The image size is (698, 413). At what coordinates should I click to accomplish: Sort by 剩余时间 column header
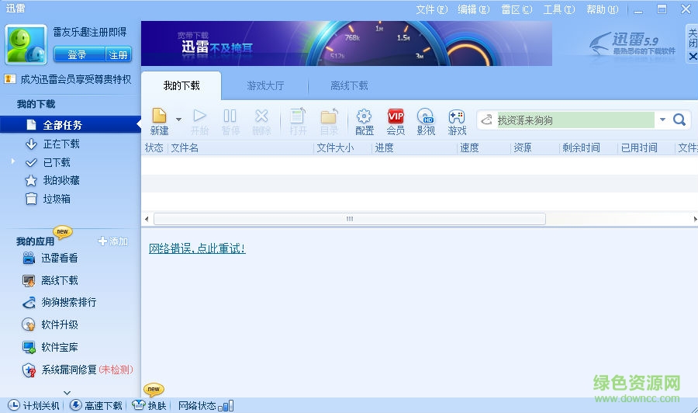point(581,147)
